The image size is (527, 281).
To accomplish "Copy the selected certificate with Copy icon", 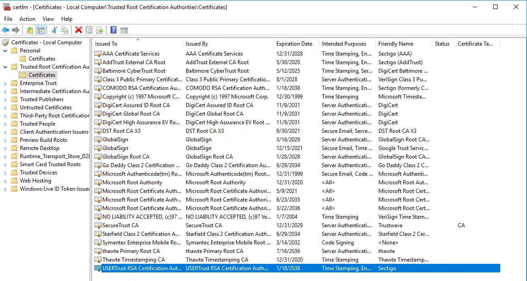I will click(65, 30).
